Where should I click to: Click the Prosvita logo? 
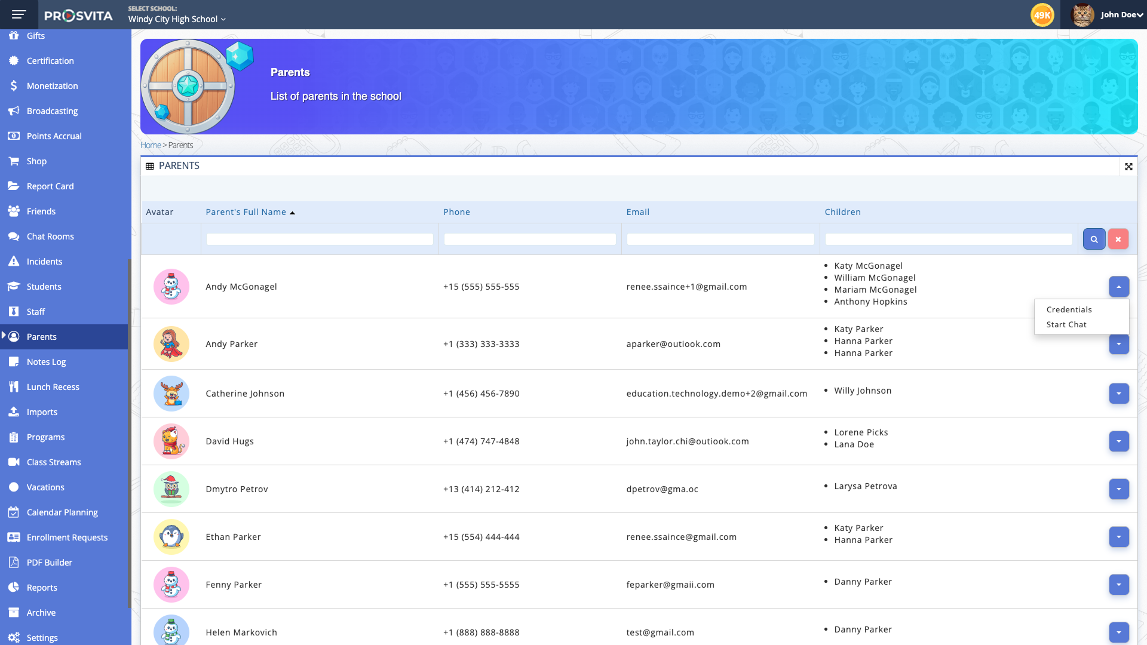[x=78, y=16]
